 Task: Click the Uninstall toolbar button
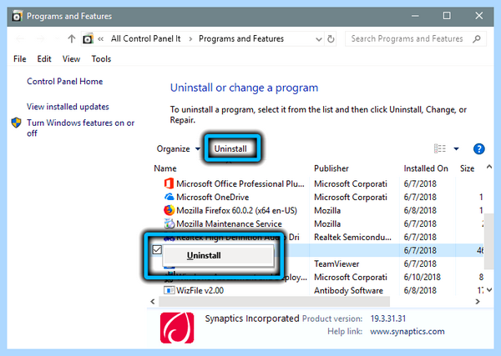tap(230, 149)
